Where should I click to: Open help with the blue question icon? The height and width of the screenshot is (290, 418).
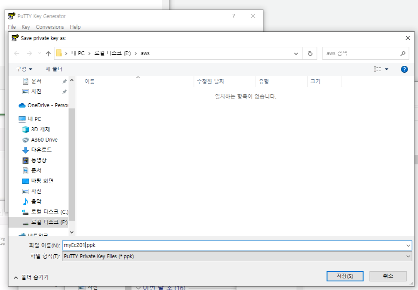404,69
